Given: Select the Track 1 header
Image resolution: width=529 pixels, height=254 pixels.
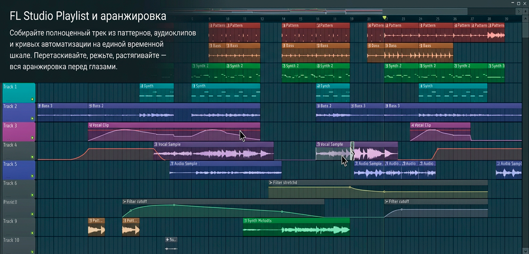Looking at the screenshot, I should click(19, 93).
